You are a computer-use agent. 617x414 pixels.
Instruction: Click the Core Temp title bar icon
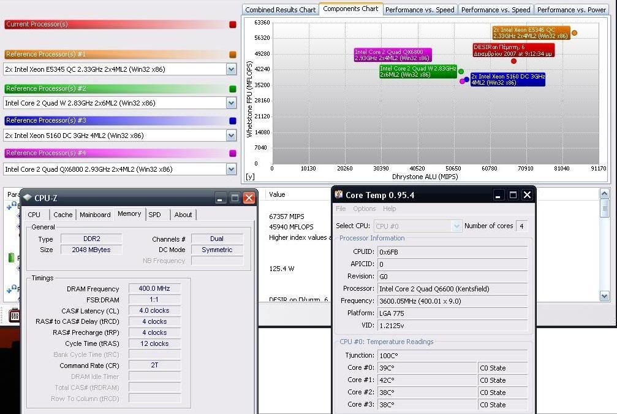pyautogui.click(x=339, y=195)
